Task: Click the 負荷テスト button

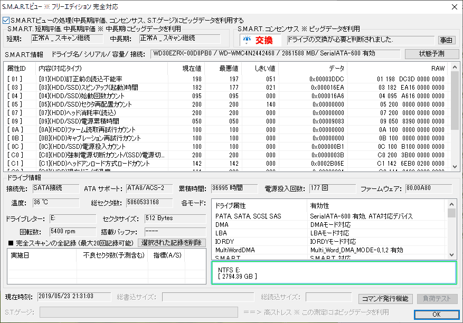Action: (x=437, y=299)
